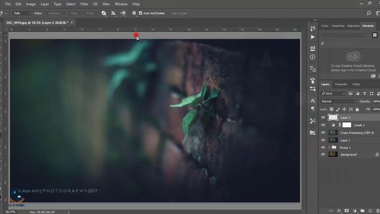Click the Levels 1 layer mask thumbnail
The width and height of the screenshot is (380, 214).
(347, 125)
